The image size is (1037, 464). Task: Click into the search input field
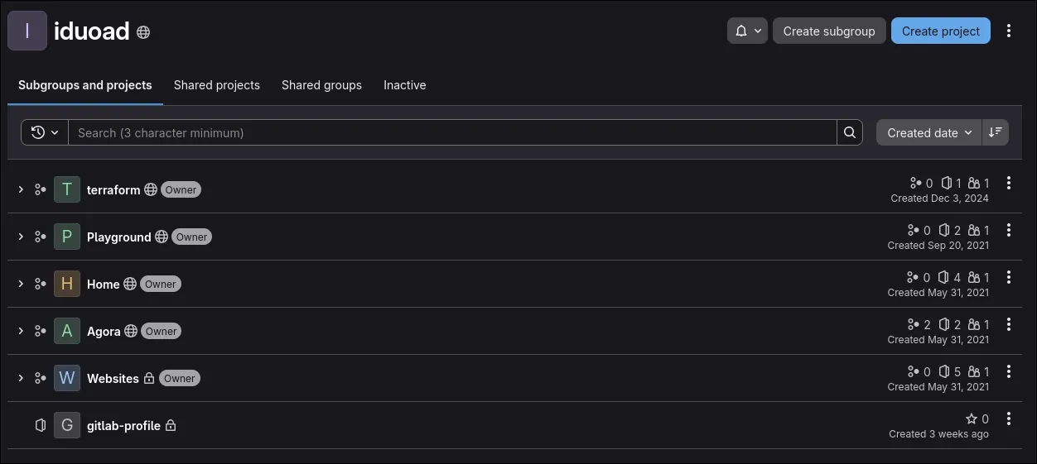[452, 132]
